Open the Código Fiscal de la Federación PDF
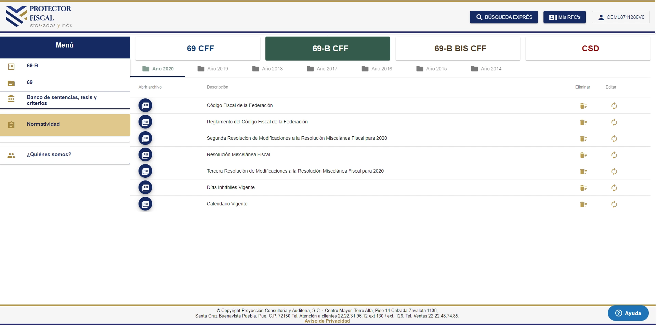The image size is (657, 325). click(145, 105)
